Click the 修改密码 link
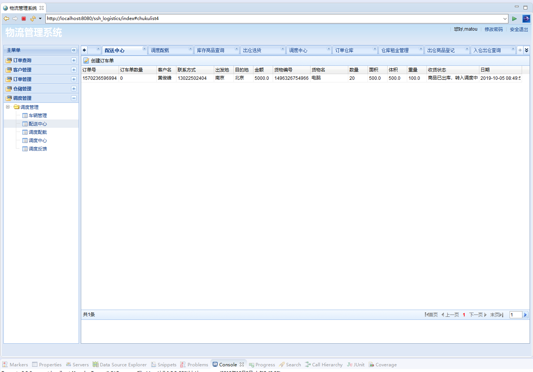Screen dimensions: 533x372 pos(494,29)
